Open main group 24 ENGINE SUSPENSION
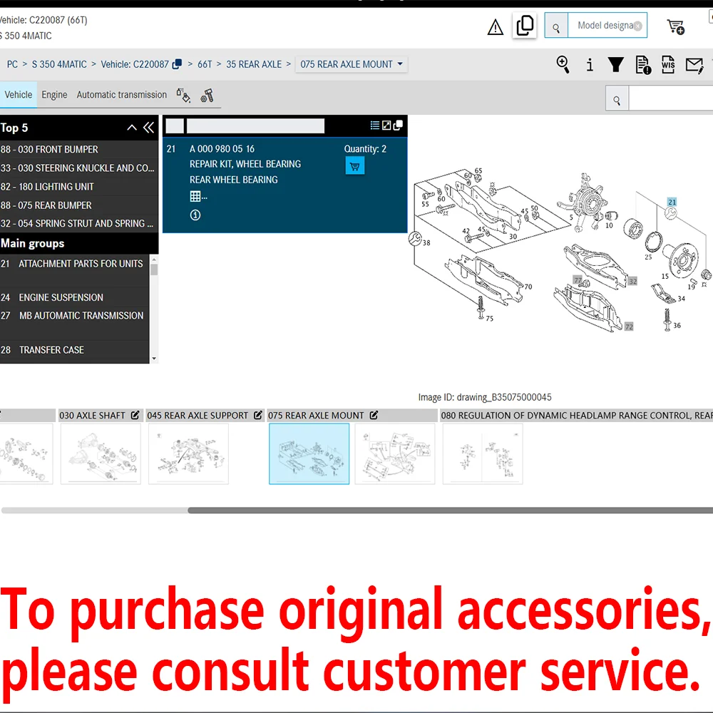The height and width of the screenshot is (713, 713). pos(75,297)
